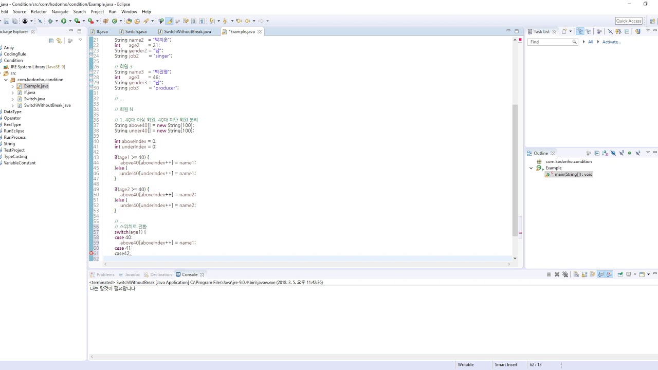The height and width of the screenshot is (370, 658).
Task: Toggle Hide Fields icon in Outline
Action: pyautogui.click(x=613, y=153)
